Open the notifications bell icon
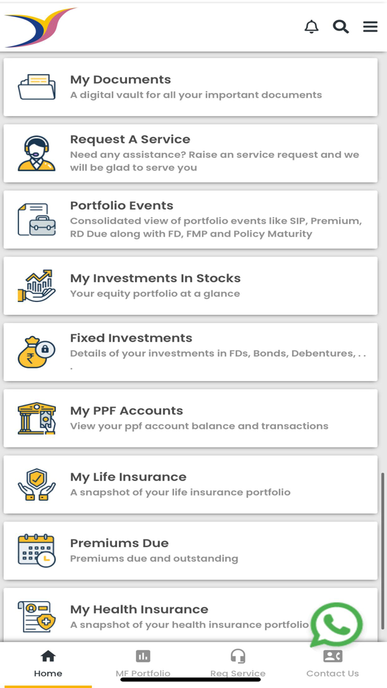Viewport: 387px width, 688px height. coord(311,27)
